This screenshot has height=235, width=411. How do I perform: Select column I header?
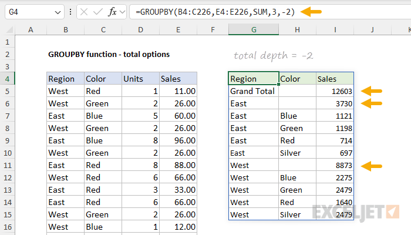(335, 29)
